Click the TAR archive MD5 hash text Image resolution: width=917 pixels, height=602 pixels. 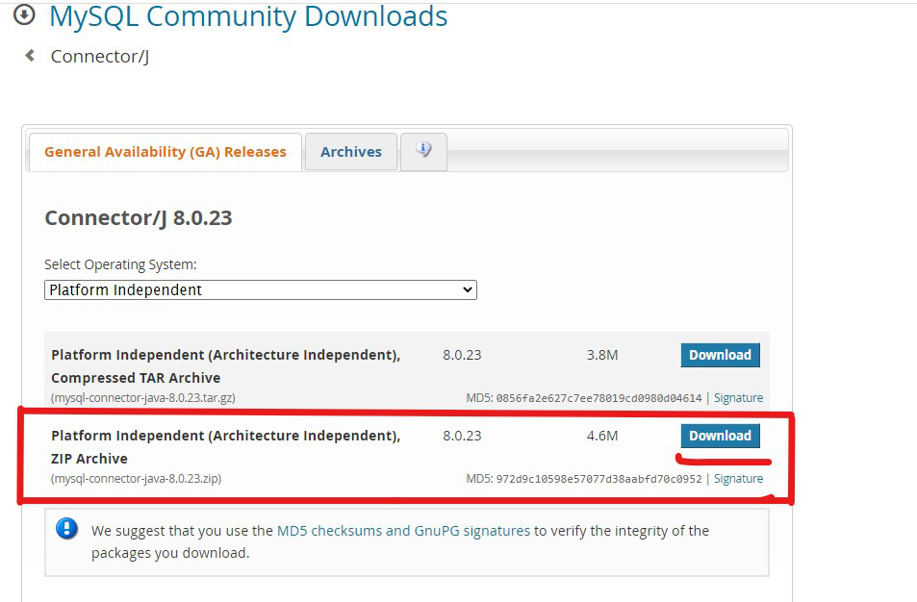click(x=599, y=398)
